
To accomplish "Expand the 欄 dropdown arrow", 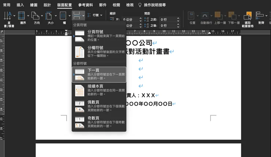I will (70, 16).
